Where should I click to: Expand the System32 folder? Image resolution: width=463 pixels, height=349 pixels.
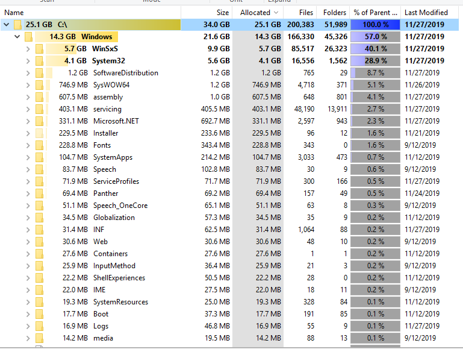click(x=28, y=61)
